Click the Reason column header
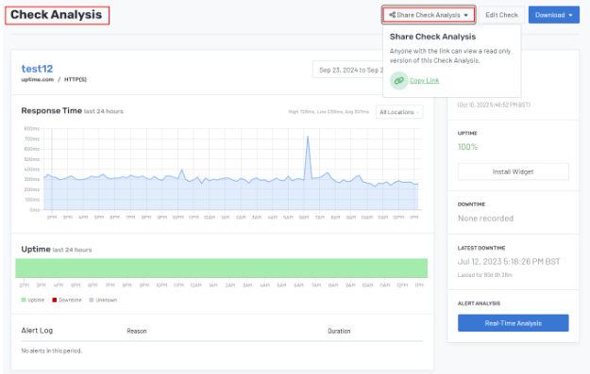This screenshot has width=590, height=374. (137, 331)
